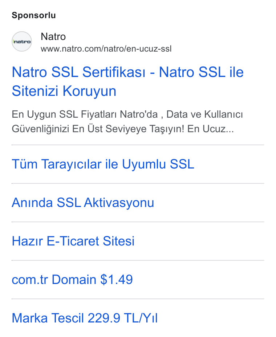Click the truncated En Ucuz... description ending

210,129
